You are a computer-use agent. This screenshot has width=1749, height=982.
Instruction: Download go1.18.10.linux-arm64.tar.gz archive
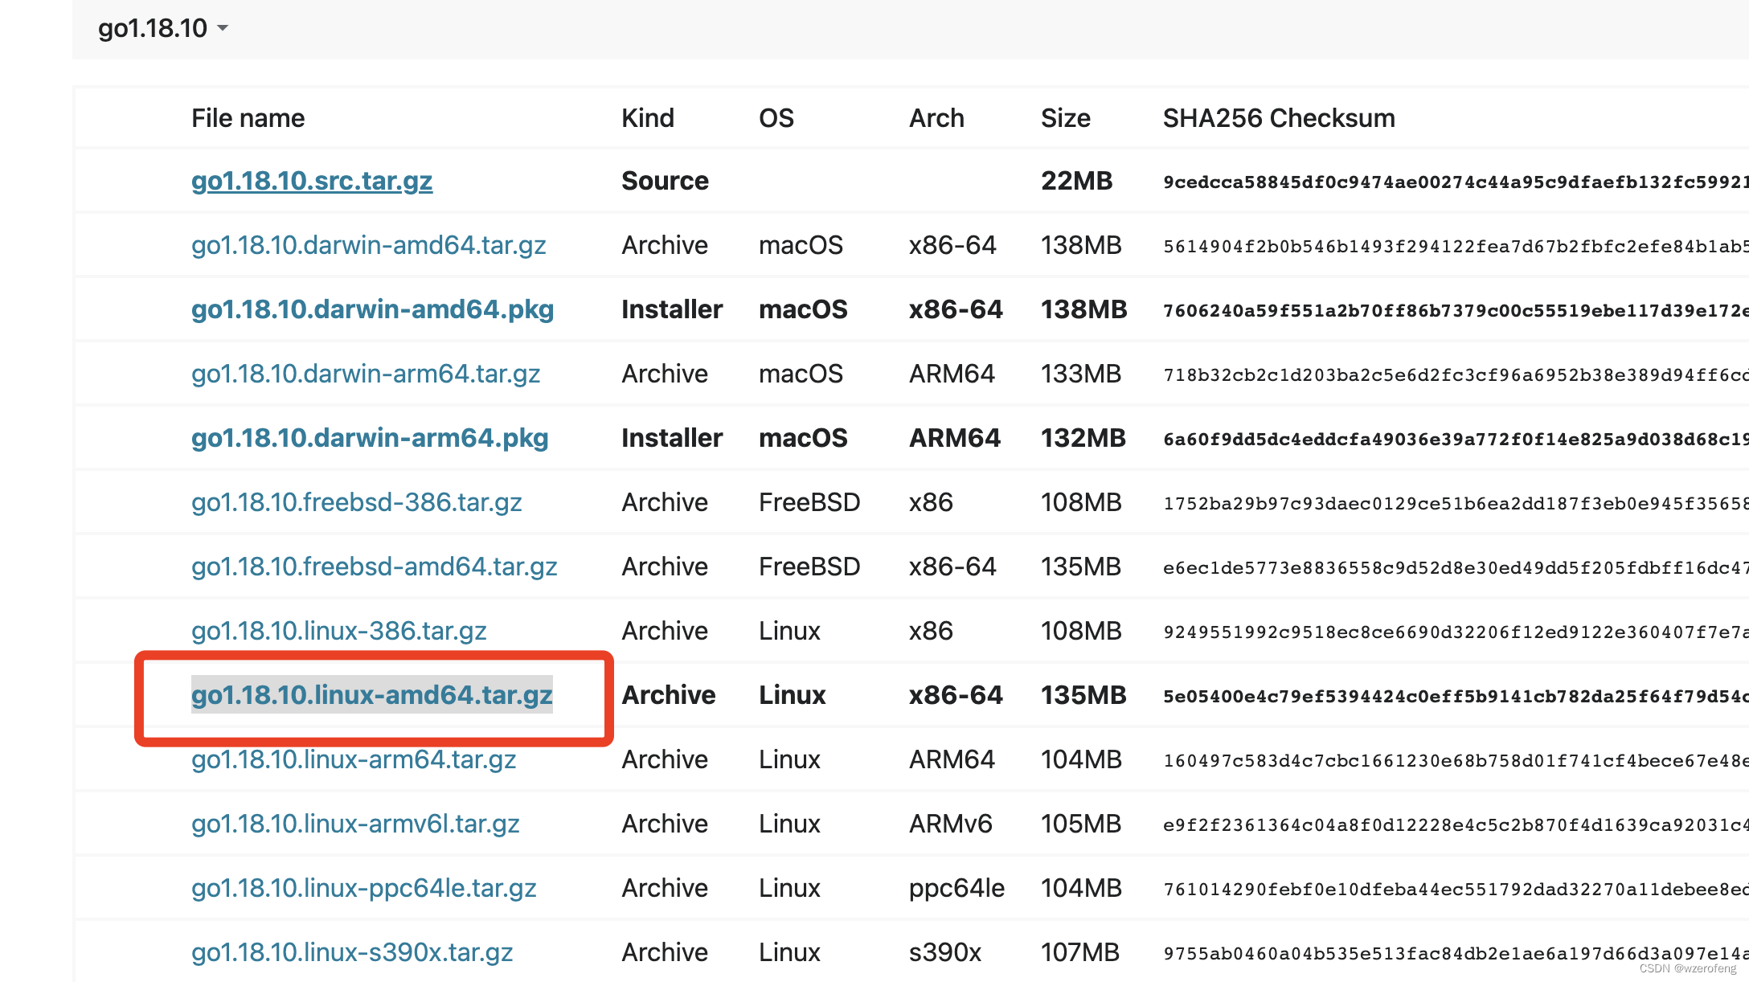354,759
